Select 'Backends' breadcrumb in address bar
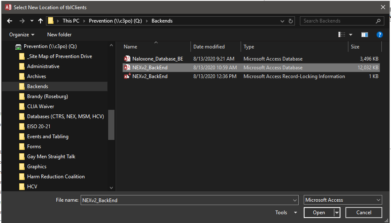The height and width of the screenshot is (223, 391). (162, 21)
